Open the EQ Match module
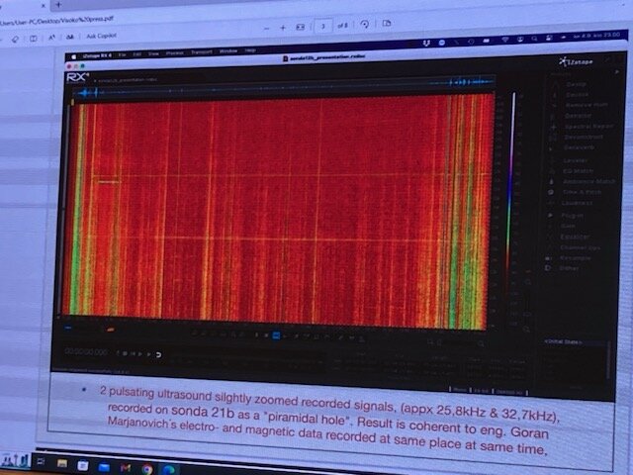633x475 pixels. (579, 171)
